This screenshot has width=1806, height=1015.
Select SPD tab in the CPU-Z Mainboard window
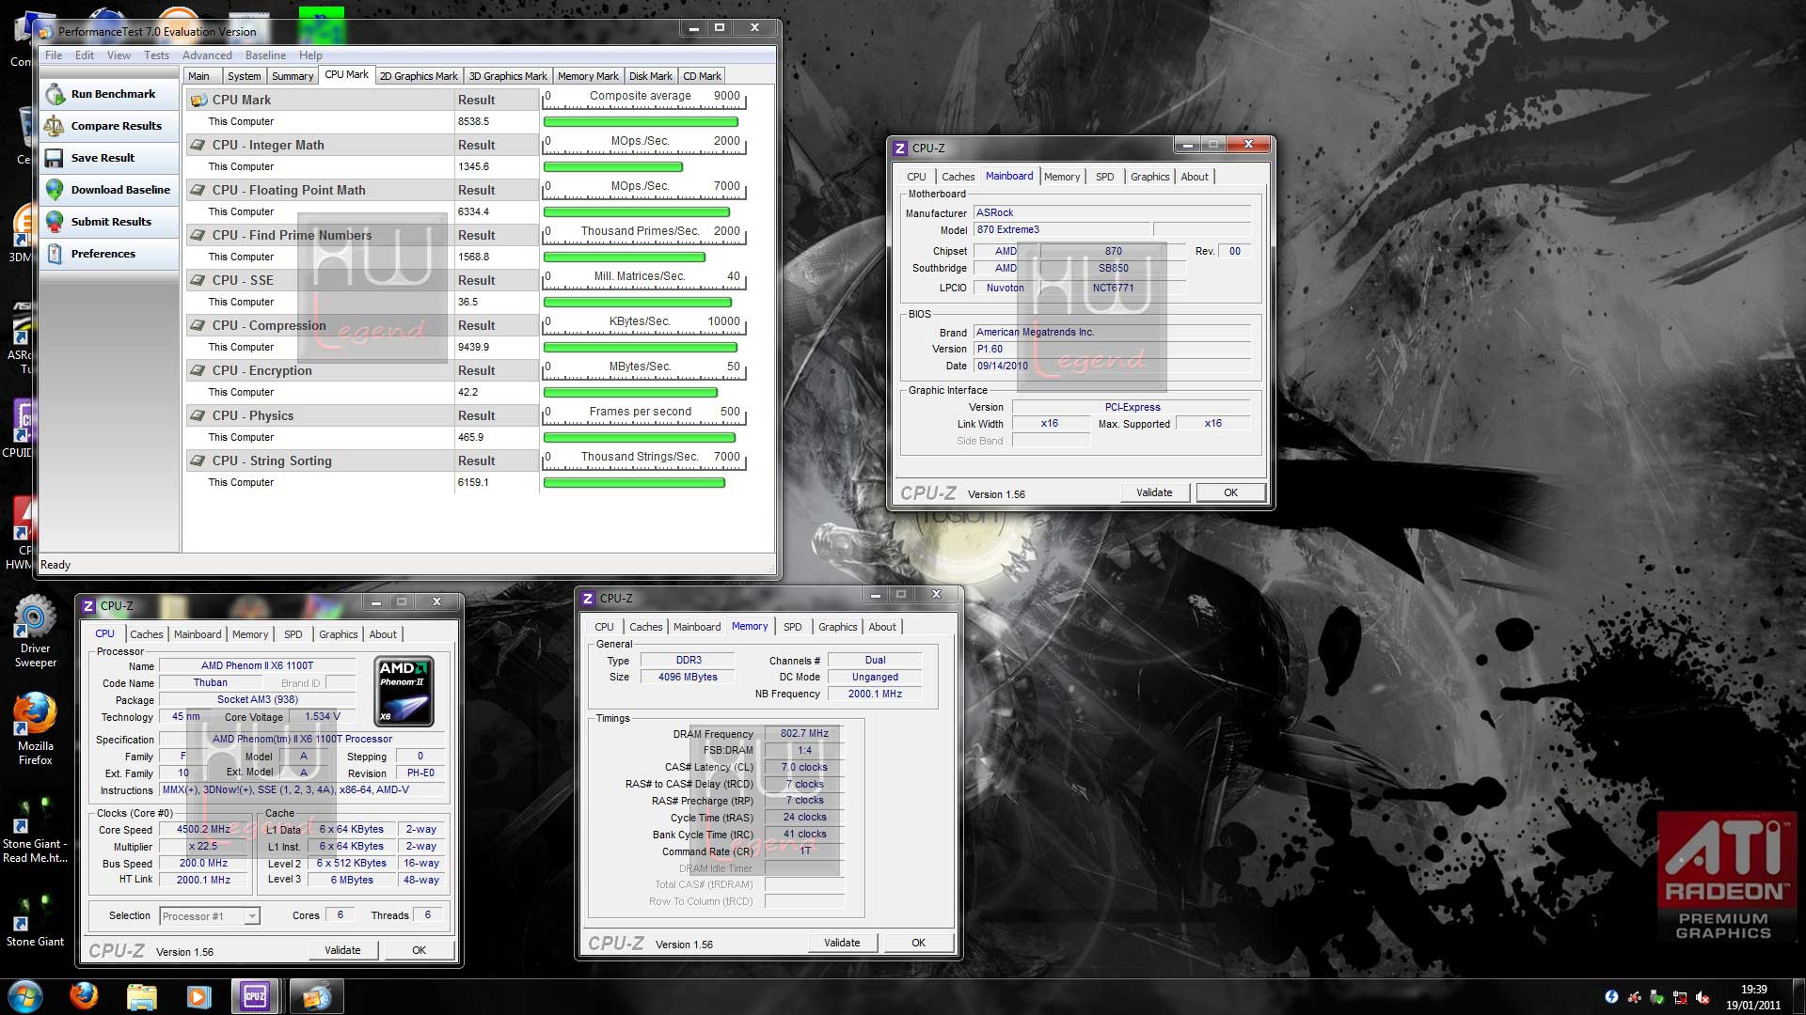click(1104, 177)
